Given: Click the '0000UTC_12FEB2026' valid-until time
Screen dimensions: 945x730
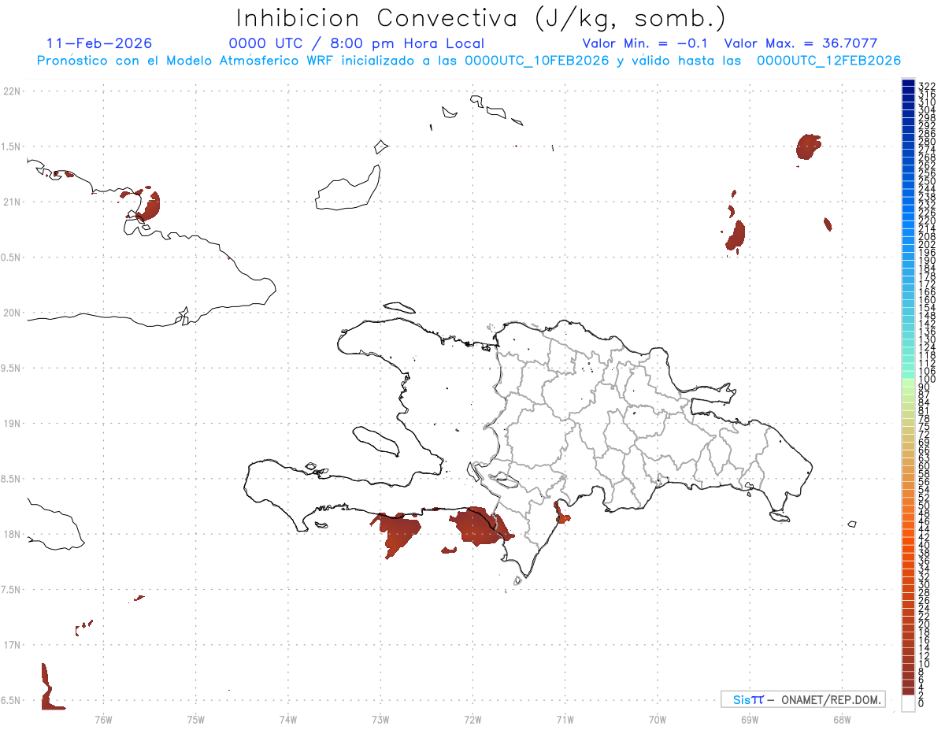Looking at the screenshot, I should click(828, 61).
